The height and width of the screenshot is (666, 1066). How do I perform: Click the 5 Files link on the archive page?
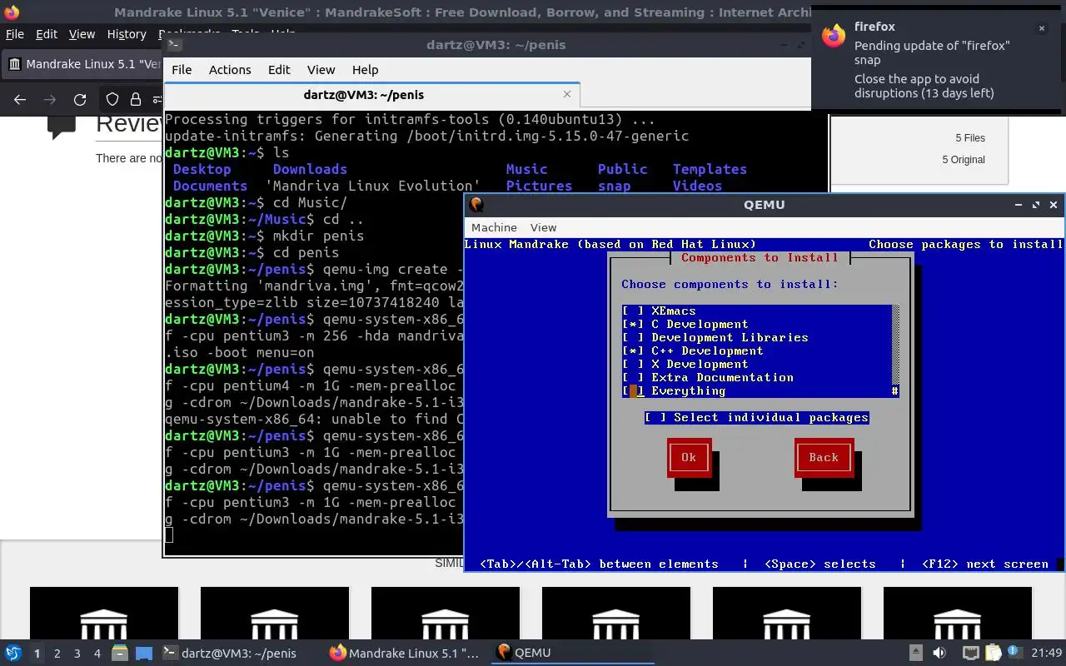click(x=969, y=138)
